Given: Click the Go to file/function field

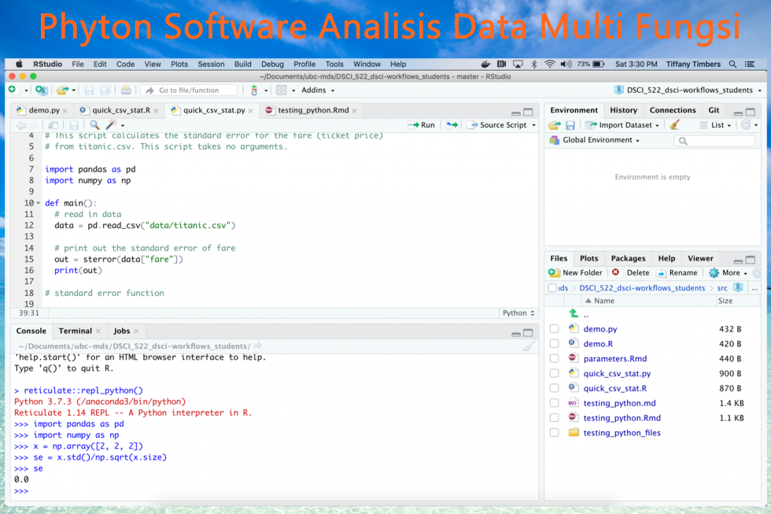Looking at the screenshot, I should 190,90.
